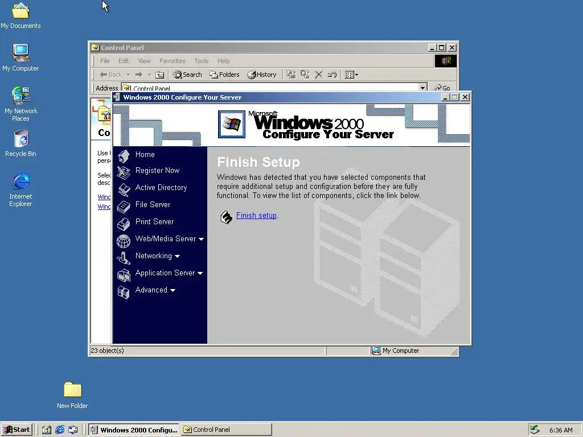Go up one folder level in Control Panel
The height and width of the screenshot is (437, 583).
[159, 75]
